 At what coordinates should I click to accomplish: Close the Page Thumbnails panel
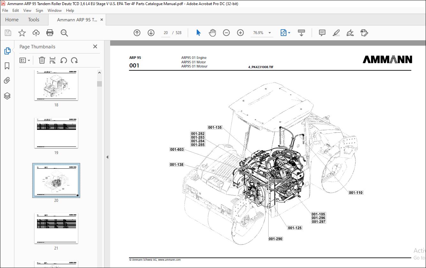pos(95,46)
